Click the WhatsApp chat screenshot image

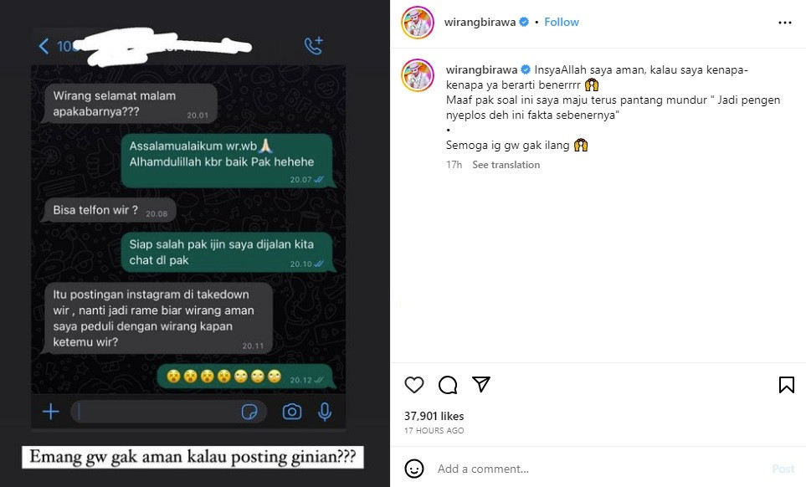pos(195,243)
